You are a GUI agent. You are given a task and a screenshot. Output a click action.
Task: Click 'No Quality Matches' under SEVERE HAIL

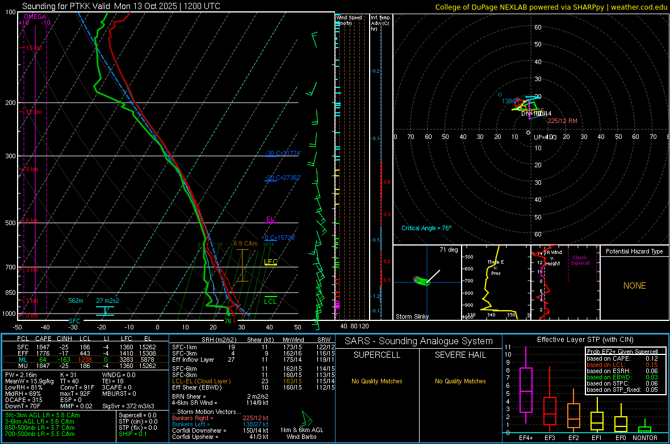[x=460, y=381]
